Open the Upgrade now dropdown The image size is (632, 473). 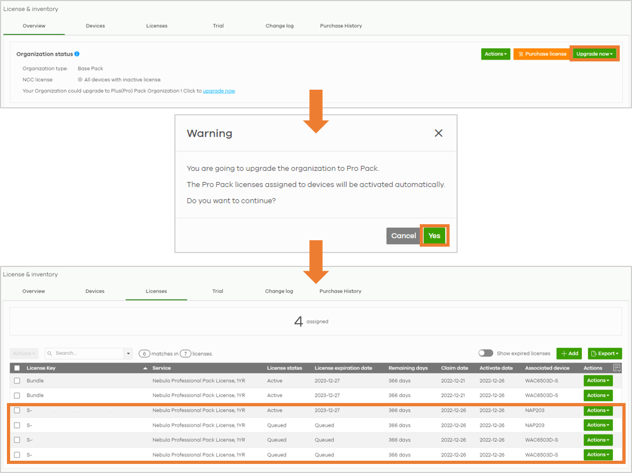tap(594, 54)
